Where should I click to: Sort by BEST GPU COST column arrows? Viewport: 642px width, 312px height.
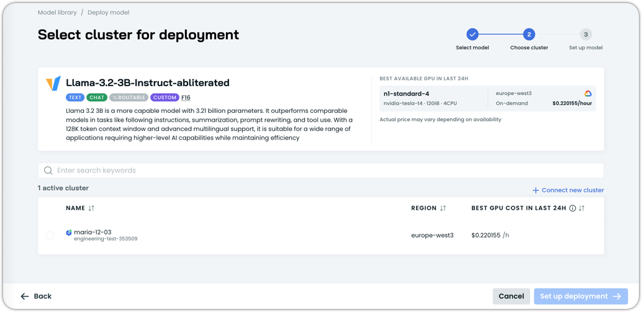tap(581, 208)
